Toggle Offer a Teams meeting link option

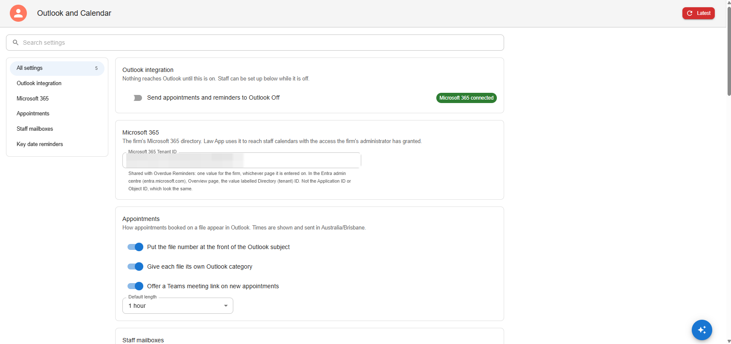pos(136,286)
